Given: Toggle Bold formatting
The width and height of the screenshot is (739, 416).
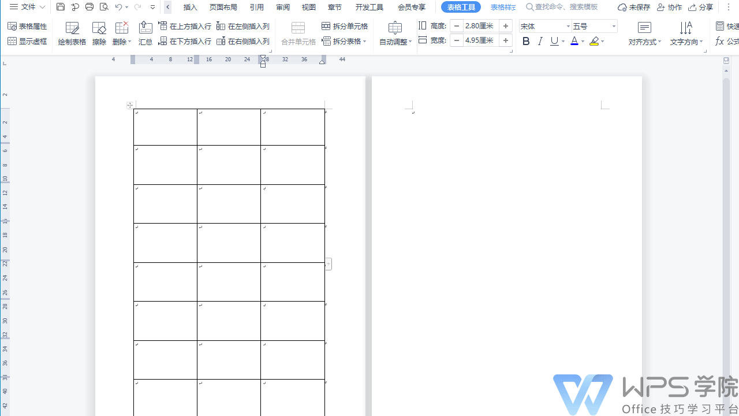Looking at the screenshot, I should [x=526, y=42].
